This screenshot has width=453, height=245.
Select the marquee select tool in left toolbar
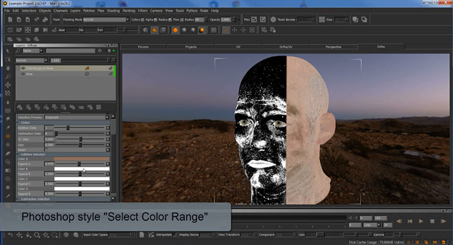click(8, 59)
